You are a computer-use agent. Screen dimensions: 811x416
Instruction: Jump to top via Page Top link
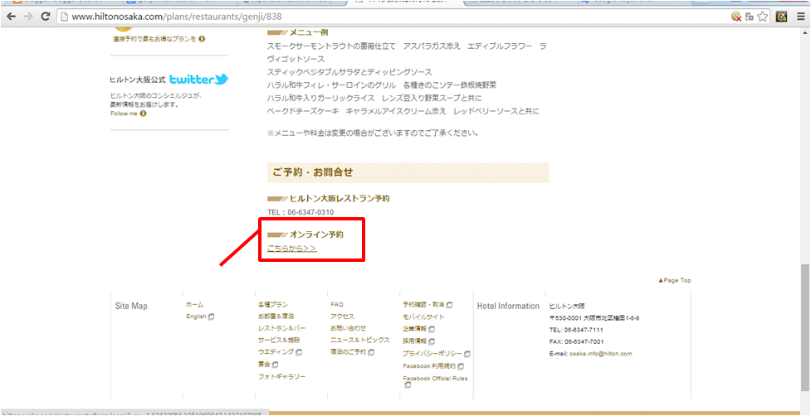(674, 281)
